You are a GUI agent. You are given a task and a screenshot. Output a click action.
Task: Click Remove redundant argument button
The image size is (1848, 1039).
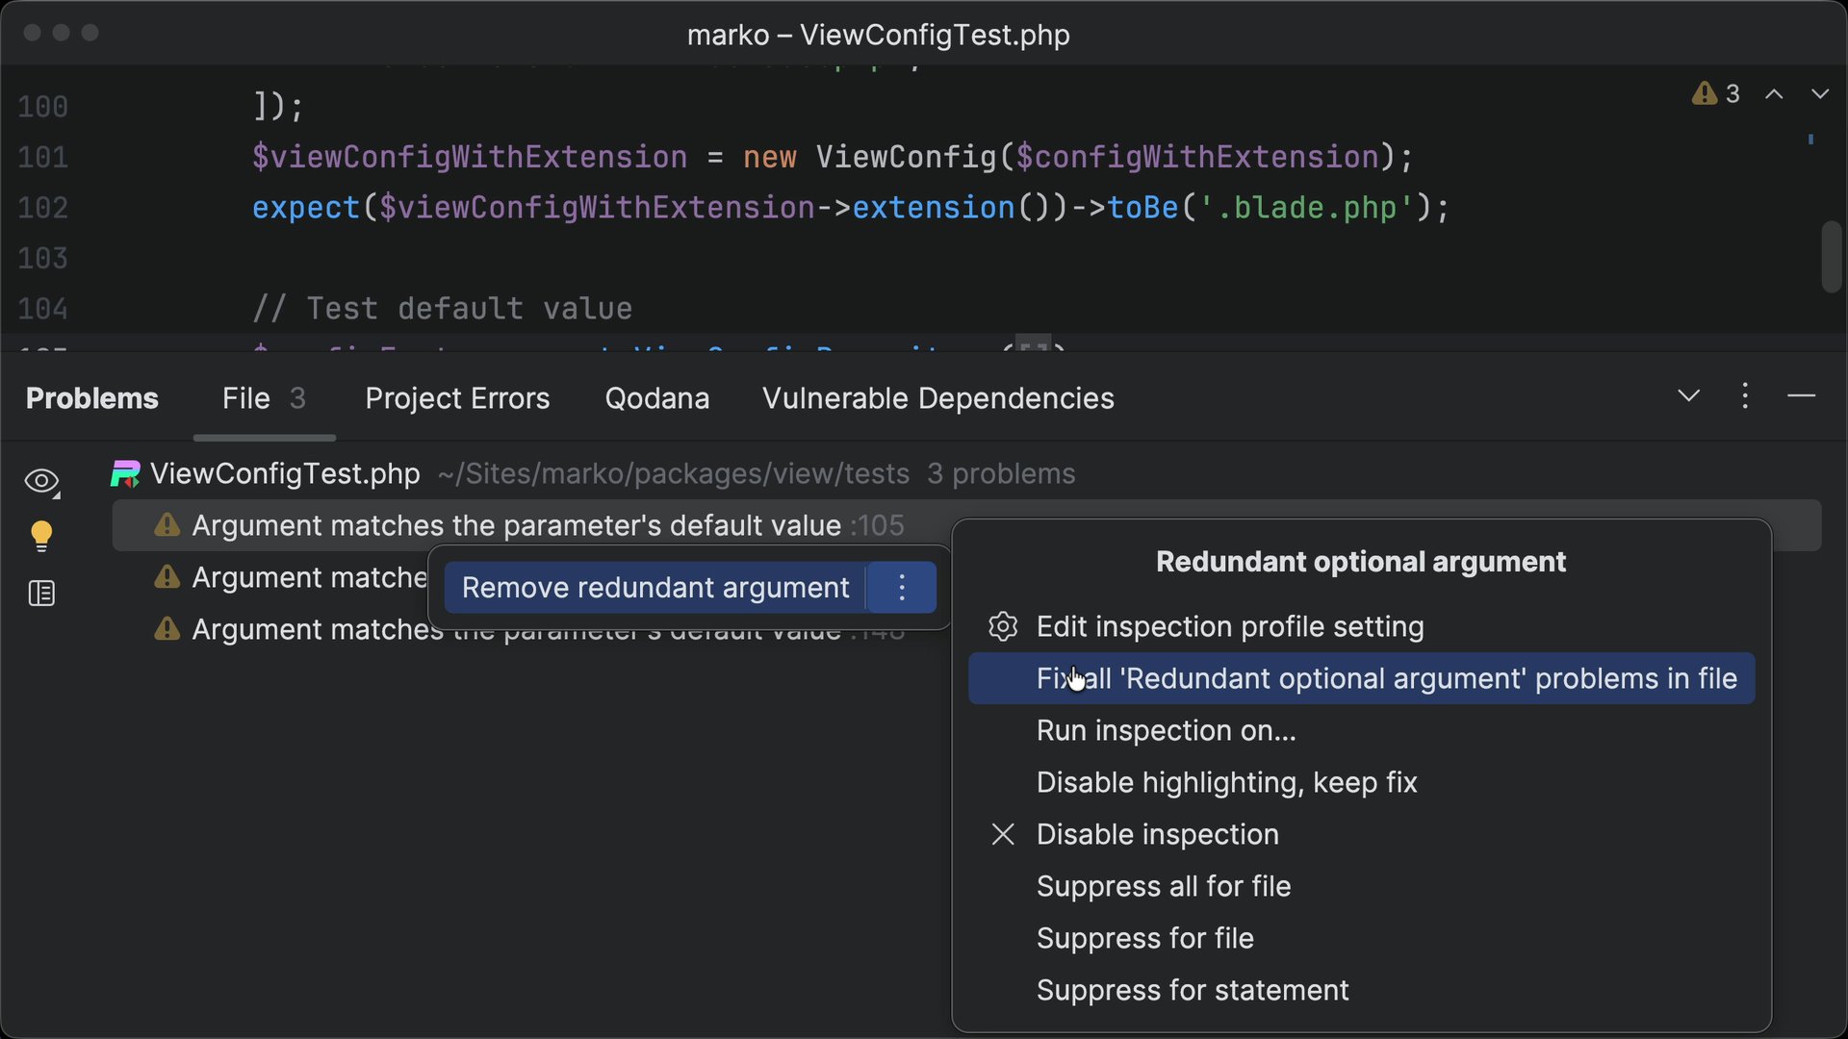654,588
